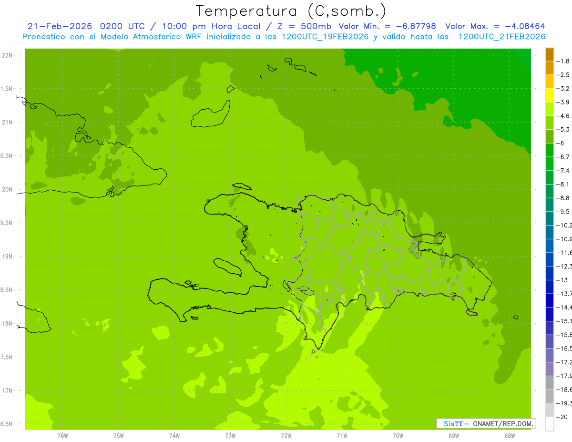This screenshot has width=572, height=442.
Task: Click the '1.5N' latitude label
Action: [7, 89]
